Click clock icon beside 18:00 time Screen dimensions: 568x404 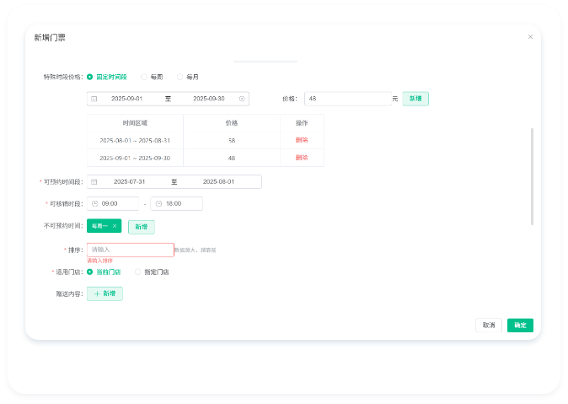point(158,203)
